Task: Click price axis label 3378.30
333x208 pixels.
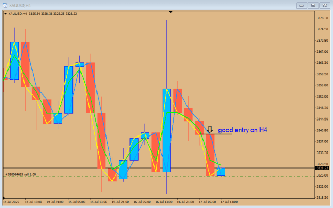Action: click(x=322, y=18)
